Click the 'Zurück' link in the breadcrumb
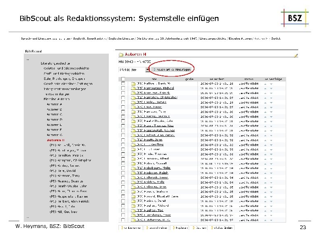This screenshot has width=320, height=240. click(x=276, y=38)
